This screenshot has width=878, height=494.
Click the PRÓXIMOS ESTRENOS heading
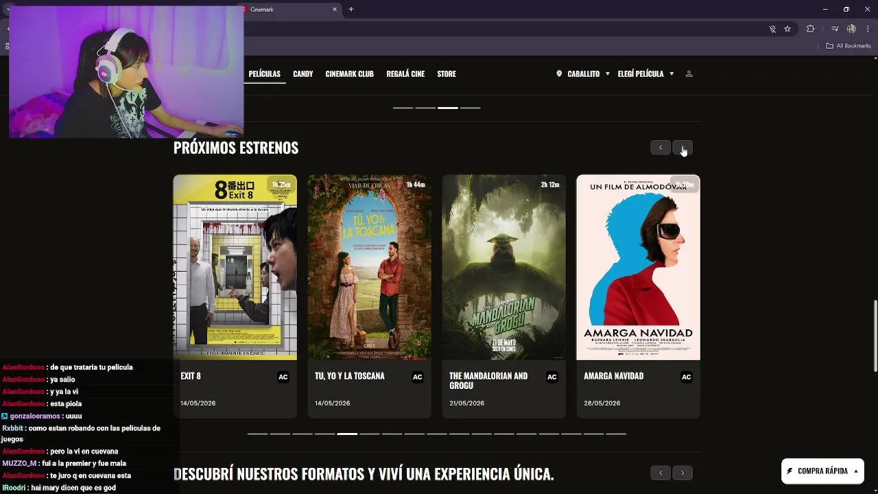(x=236, y=148)
